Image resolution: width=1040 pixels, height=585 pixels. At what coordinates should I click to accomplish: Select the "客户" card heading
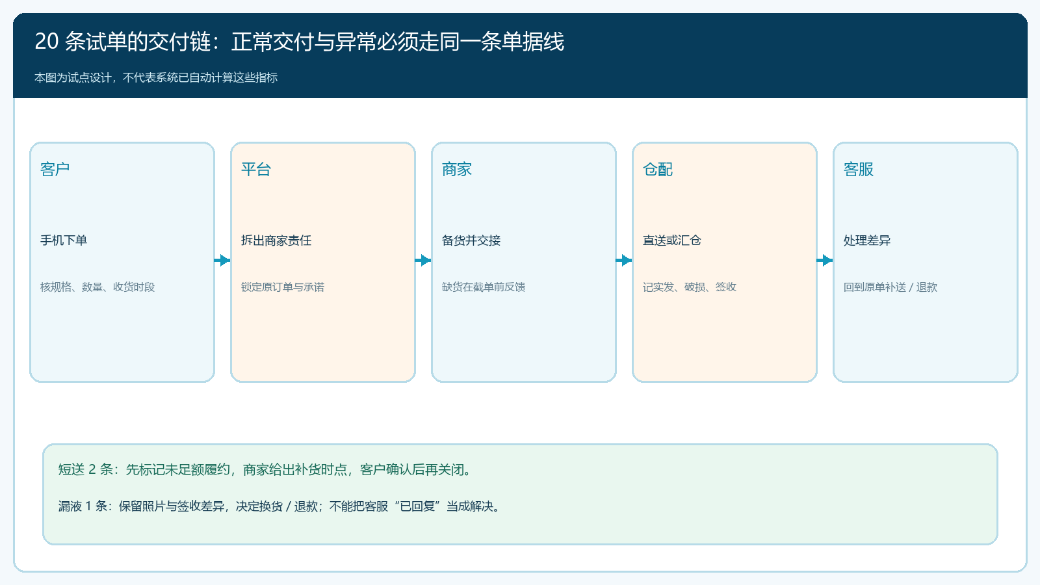(55, 169)
